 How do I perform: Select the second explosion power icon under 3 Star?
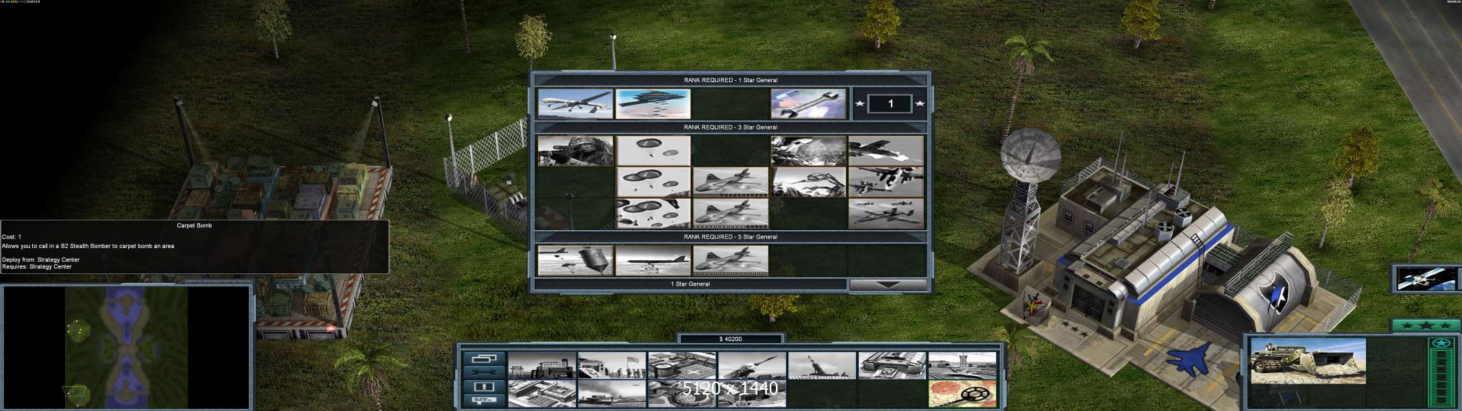pos(809,182)
